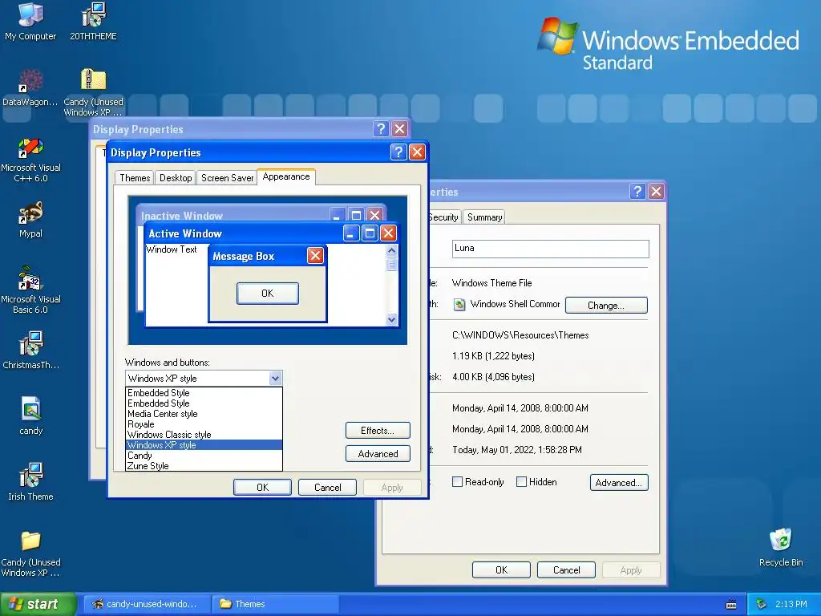
Task: Choose Windows Classic style from list
Action: click(x=204, y=435)
